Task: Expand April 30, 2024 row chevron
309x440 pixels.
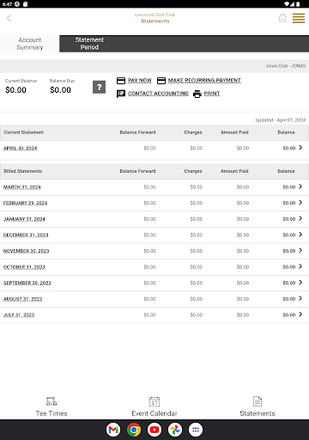Action: point(300,148)
